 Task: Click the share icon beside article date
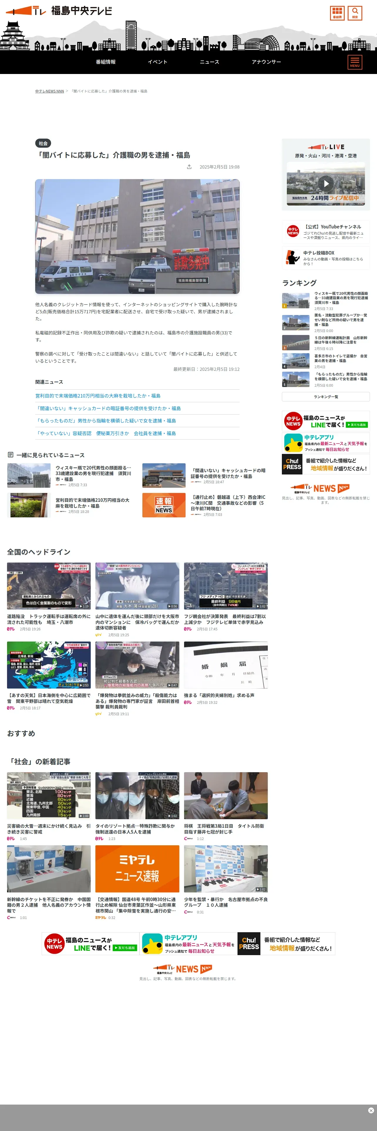pos(189,167)
